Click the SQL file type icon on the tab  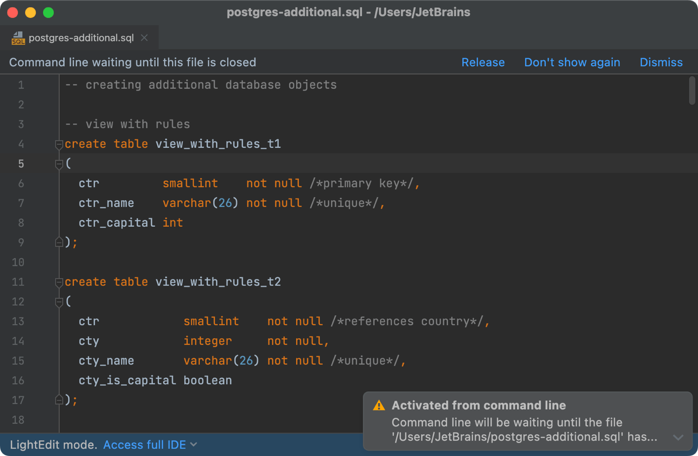18,37
